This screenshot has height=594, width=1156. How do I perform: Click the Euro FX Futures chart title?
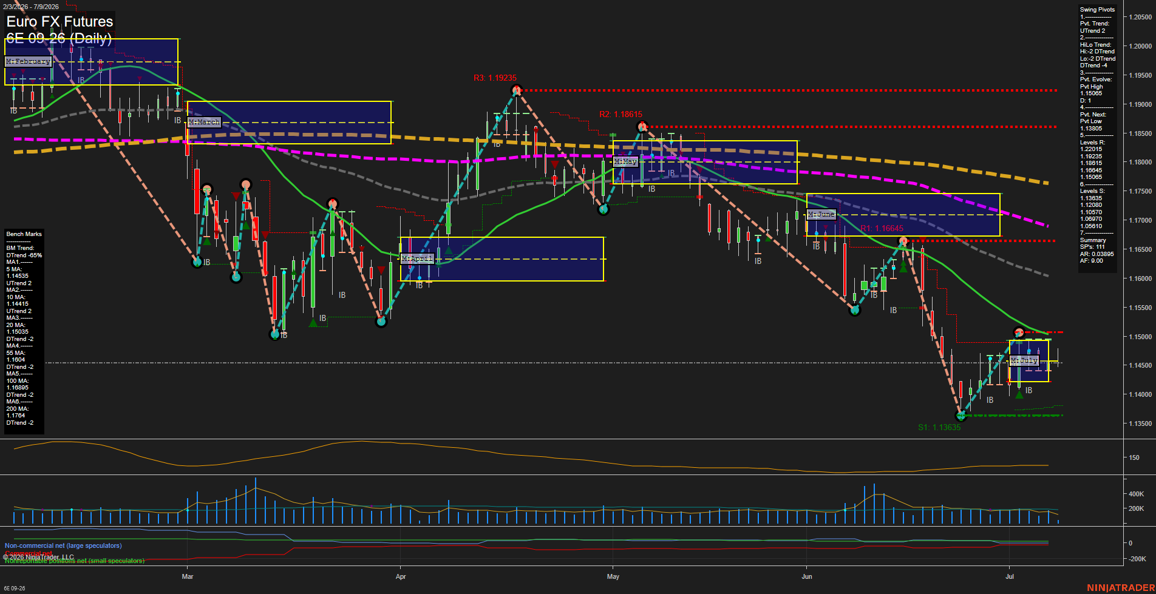point(59,21)
